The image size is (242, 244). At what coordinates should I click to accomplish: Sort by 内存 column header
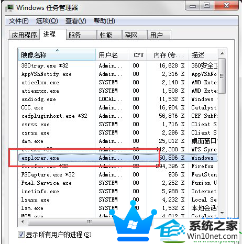(167, 55)
